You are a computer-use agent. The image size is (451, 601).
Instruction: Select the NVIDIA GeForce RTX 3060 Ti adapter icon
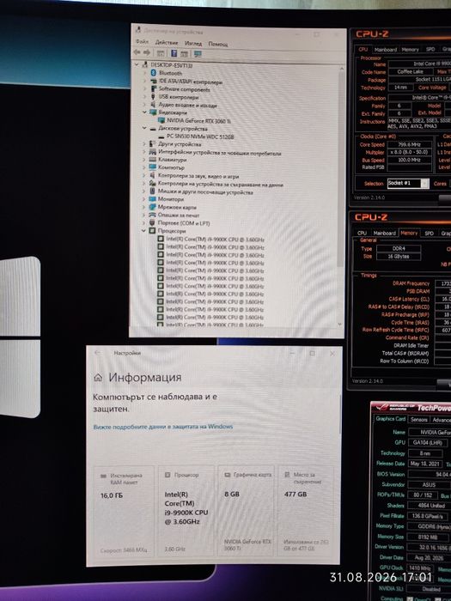point(162,121)
